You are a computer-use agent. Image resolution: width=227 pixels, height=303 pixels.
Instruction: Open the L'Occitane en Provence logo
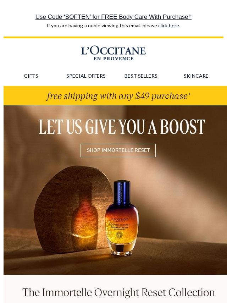(x=113, y=53)
